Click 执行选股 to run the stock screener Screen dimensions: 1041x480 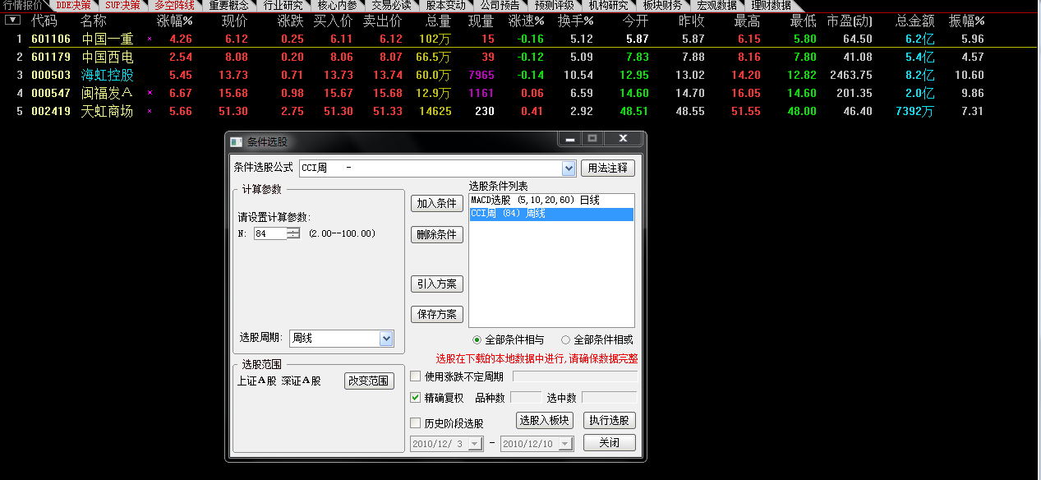[x=609, y=420]
